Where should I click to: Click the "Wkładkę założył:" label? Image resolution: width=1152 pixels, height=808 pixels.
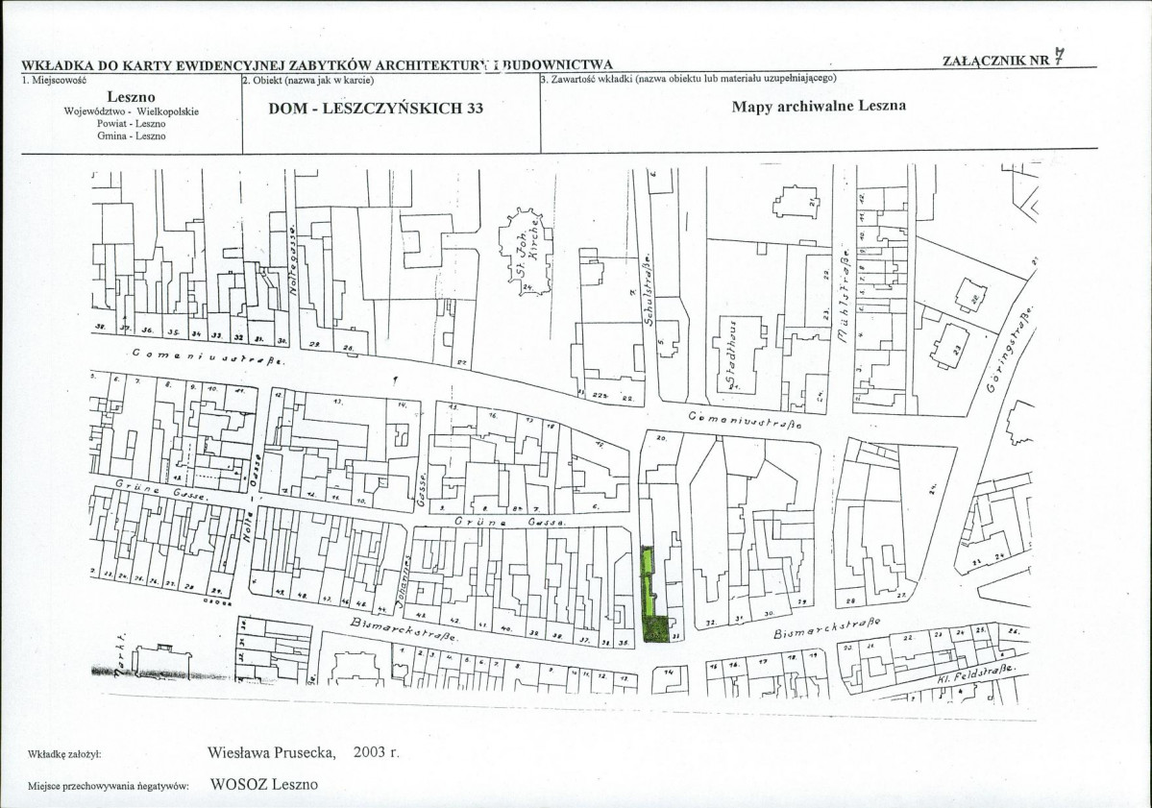point(64,754)
